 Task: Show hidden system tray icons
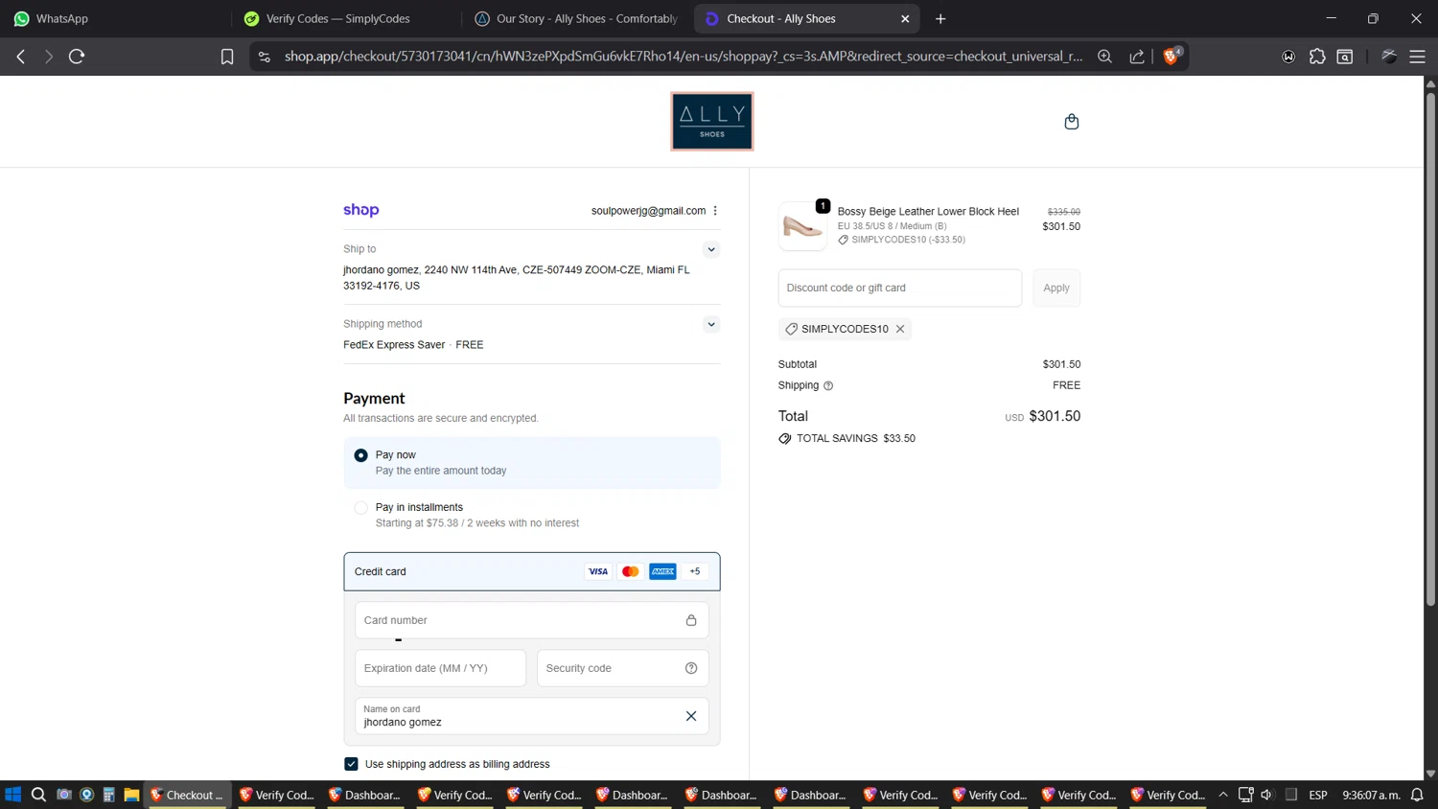pos(1223,795)
